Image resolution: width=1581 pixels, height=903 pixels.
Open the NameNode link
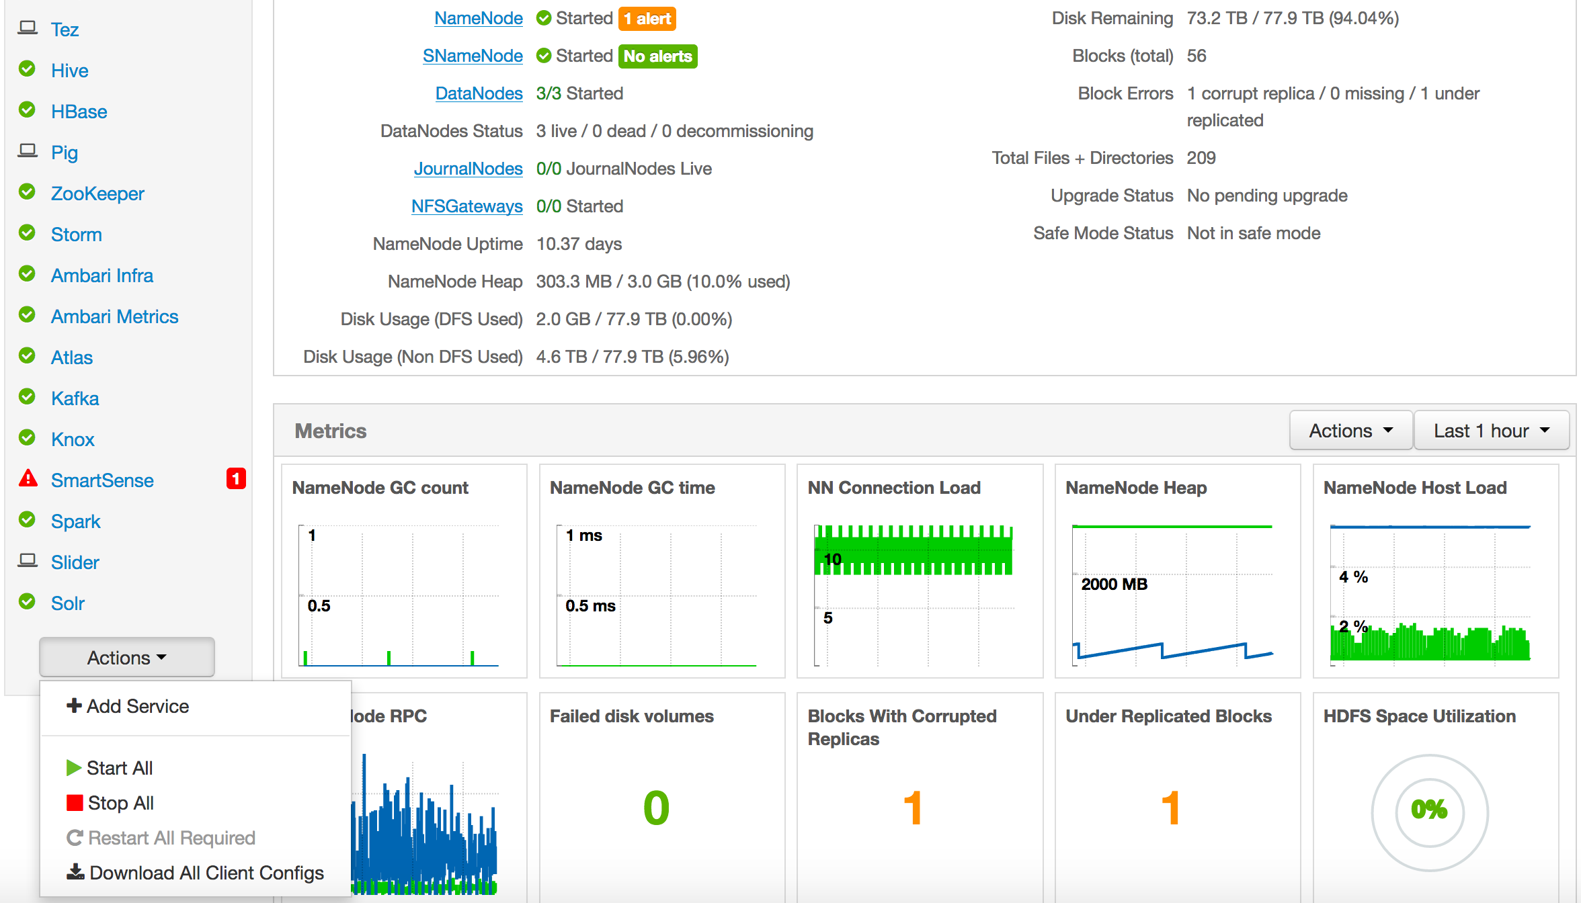(479, 18)
